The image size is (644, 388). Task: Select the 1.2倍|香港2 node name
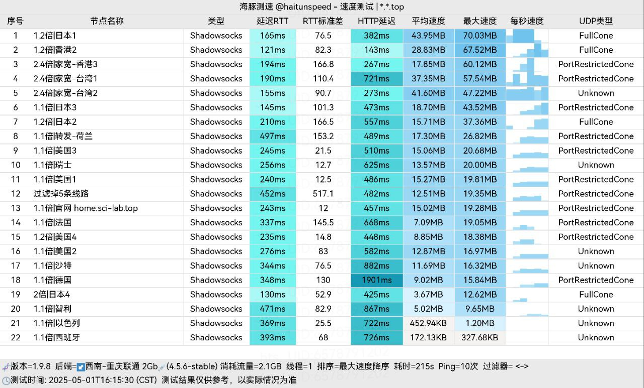tap(55, 50)
